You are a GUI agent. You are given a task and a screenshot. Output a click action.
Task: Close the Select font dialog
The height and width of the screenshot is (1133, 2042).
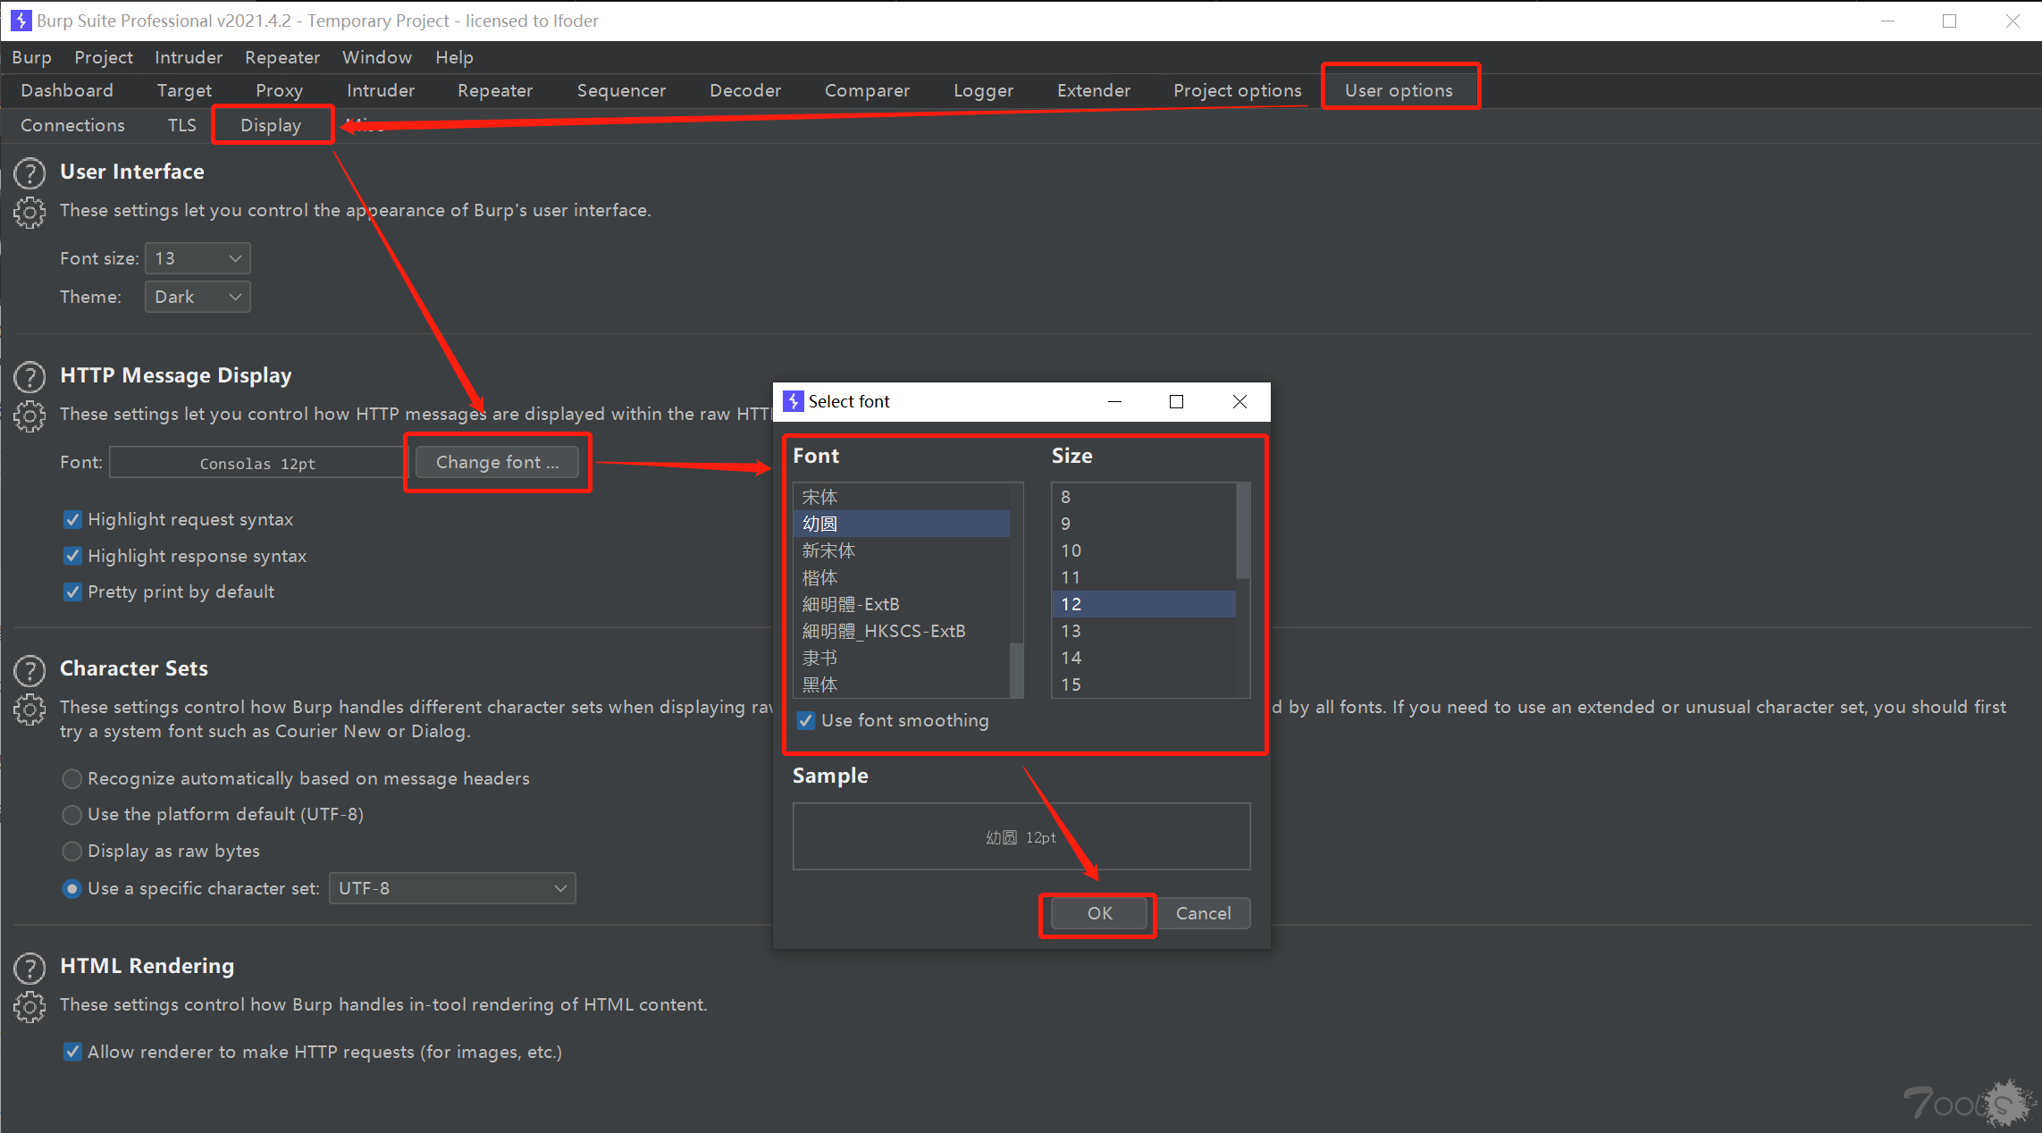[x=1239, y=402]
